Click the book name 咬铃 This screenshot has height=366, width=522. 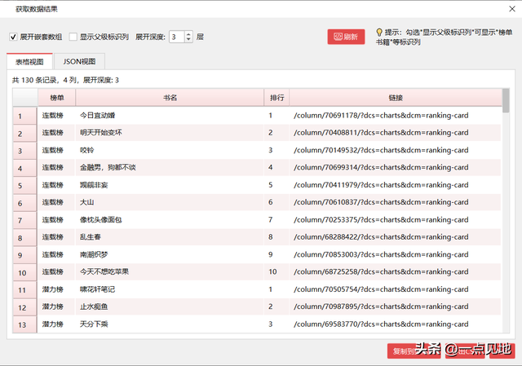point(87,150)
